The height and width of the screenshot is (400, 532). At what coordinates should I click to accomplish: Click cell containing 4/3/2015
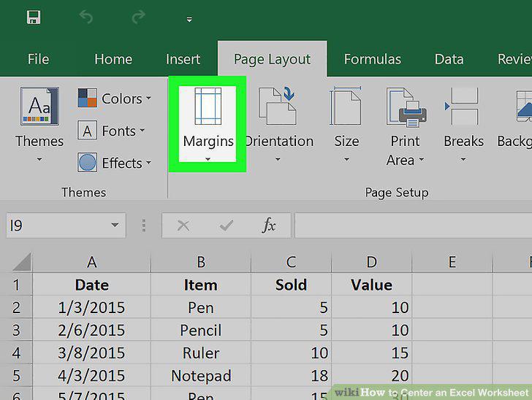91,375
